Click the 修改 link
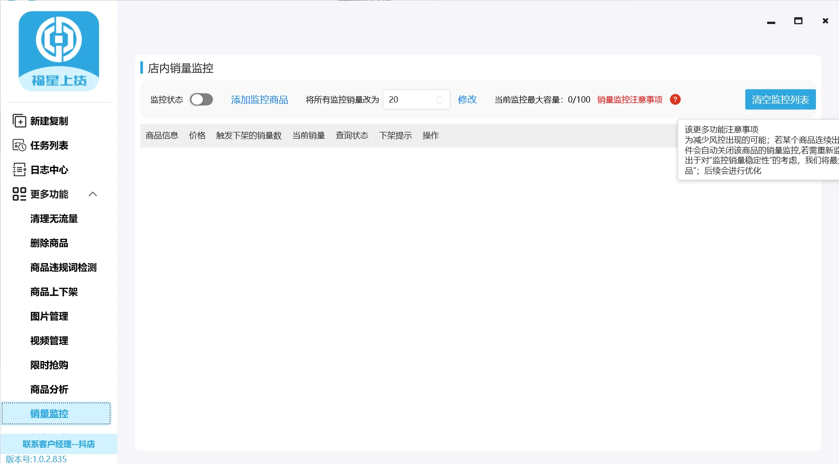 (467, 99)
